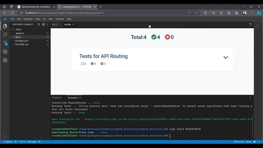
Task: Click the terminal vertical scrollbar
Action: pos(252,126)
